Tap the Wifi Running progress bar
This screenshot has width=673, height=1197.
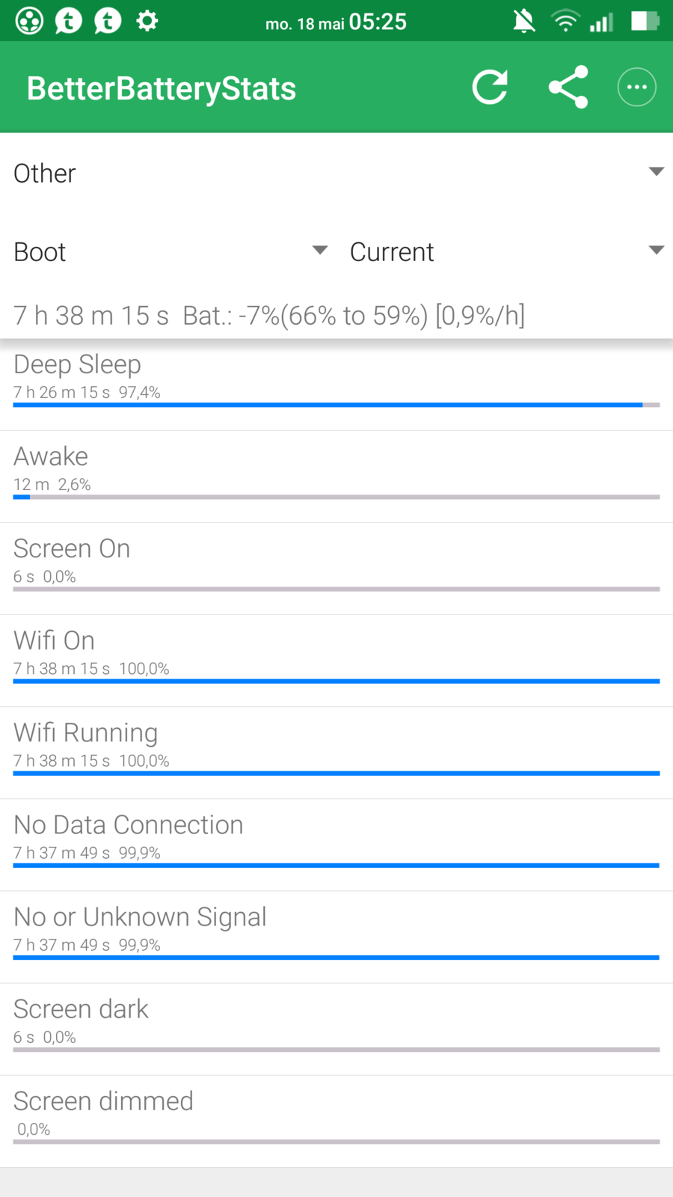336,773
